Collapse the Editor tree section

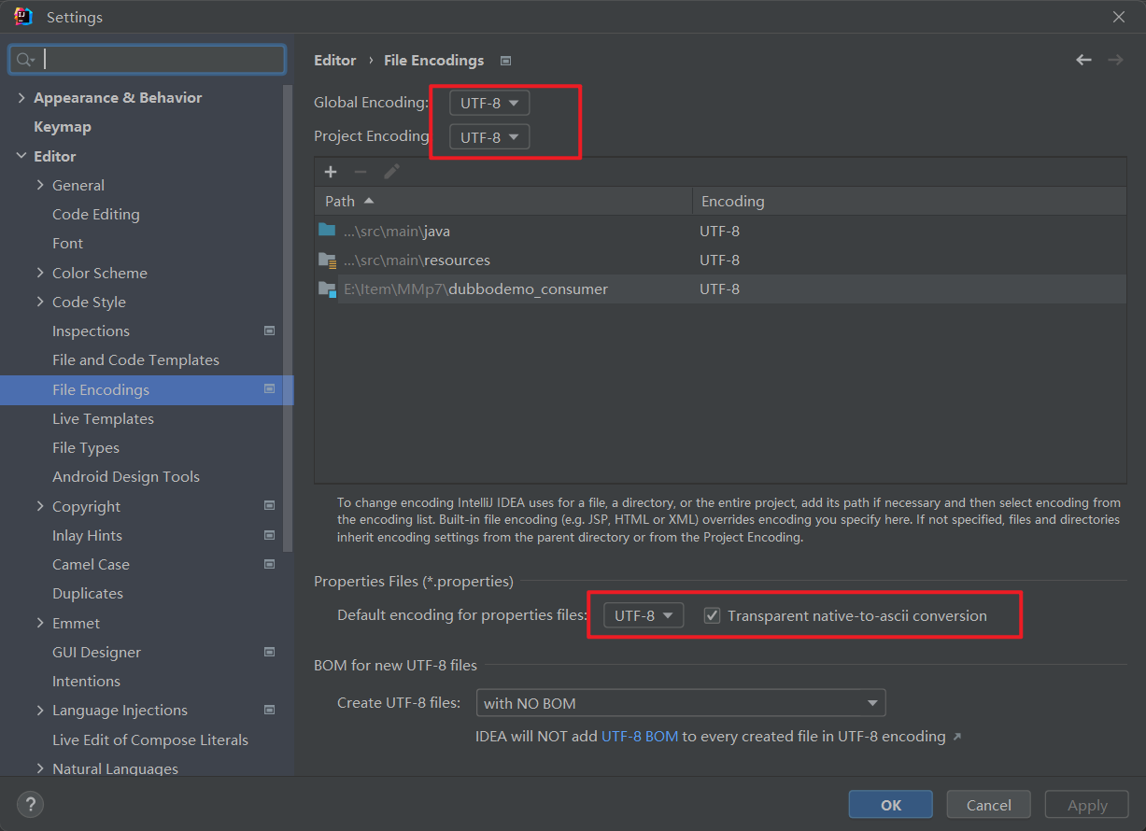pyautogui.click(x=21, y=156)
